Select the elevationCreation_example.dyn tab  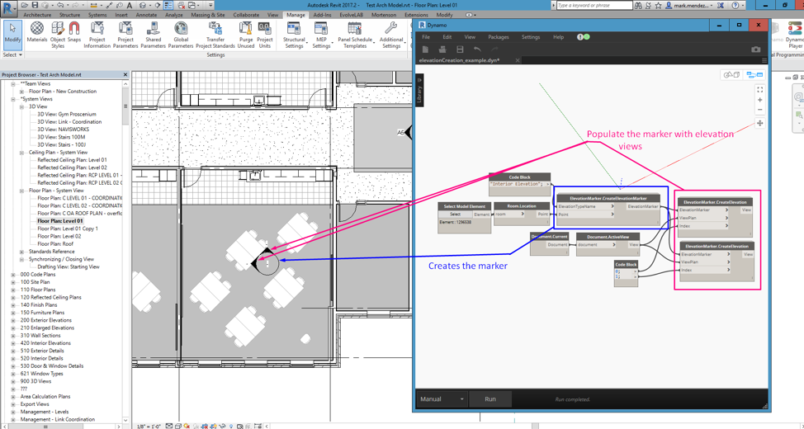pos(459,60)
